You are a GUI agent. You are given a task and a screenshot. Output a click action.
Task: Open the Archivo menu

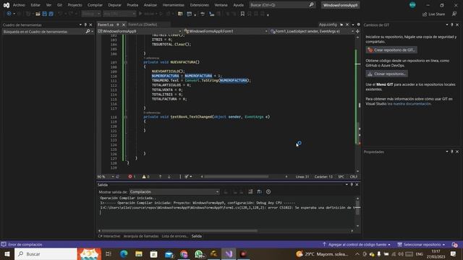point(19,5)
